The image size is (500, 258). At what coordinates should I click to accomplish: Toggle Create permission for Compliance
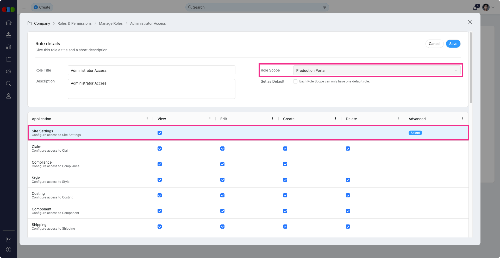[x=285, y=164]
